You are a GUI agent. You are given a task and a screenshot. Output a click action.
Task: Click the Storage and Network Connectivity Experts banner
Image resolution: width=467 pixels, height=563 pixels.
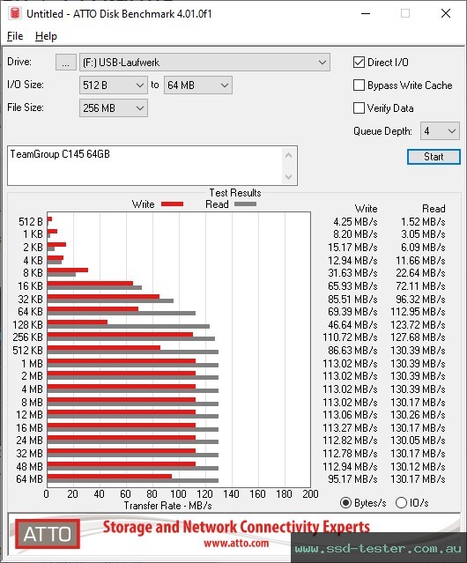point(236,527)
